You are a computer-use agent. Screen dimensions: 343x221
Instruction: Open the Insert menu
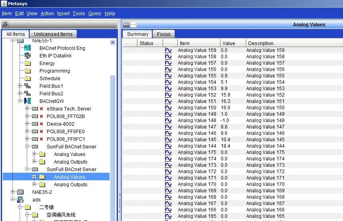click(64, 14)
